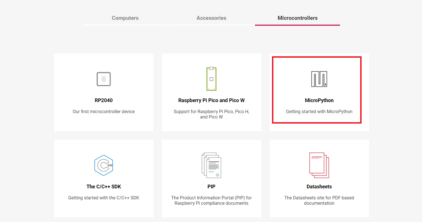Viewport: 422px width, 222px height.
Task: Open Raspberry Pi Pico and Pico W title
Action: (x=211, y=100)
